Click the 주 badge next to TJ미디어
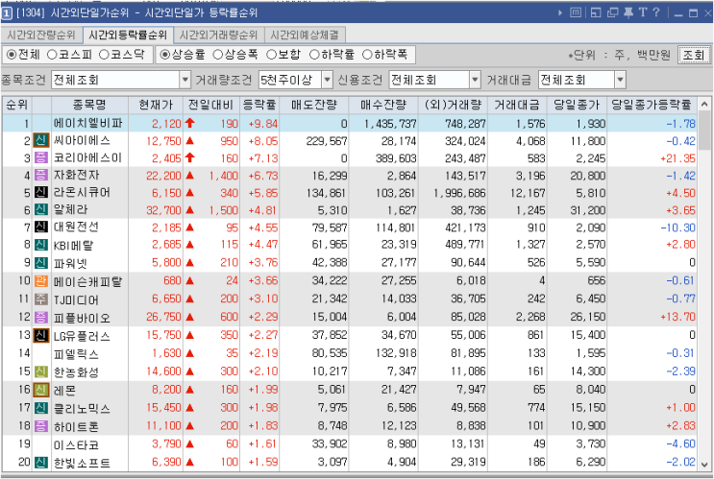 click(41, 299)
